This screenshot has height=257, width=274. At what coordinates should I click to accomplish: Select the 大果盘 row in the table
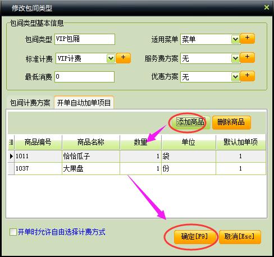[x=137, y=168]
